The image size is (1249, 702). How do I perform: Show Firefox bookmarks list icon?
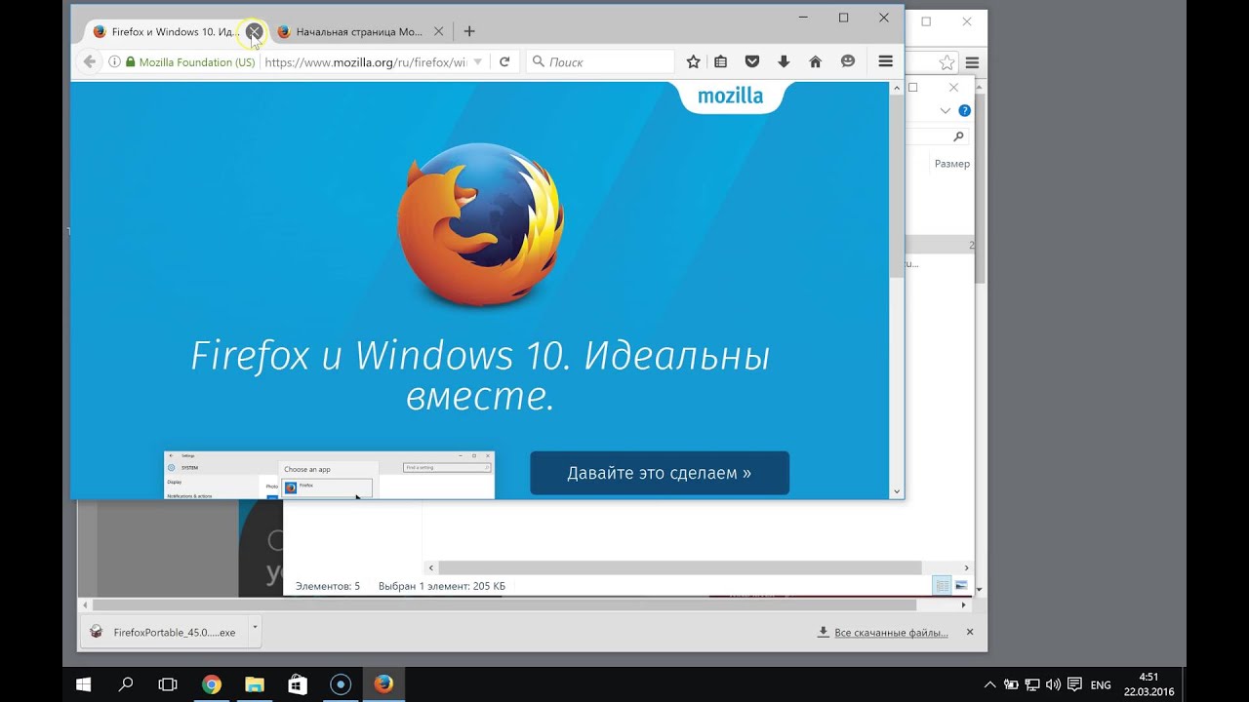[x=720, y=61]
